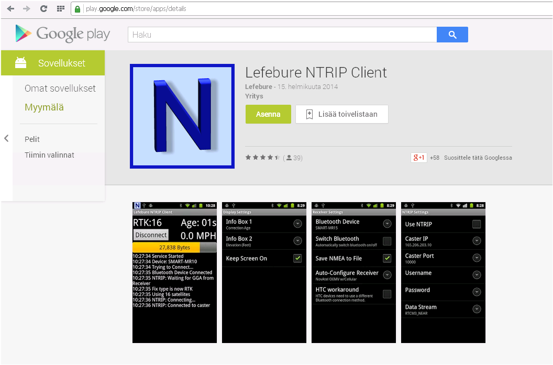The height and width of the screenshot is (365, 553).
Task: Click Lisää toivelistaan wishlist button
Action: (x=342, y=114)
